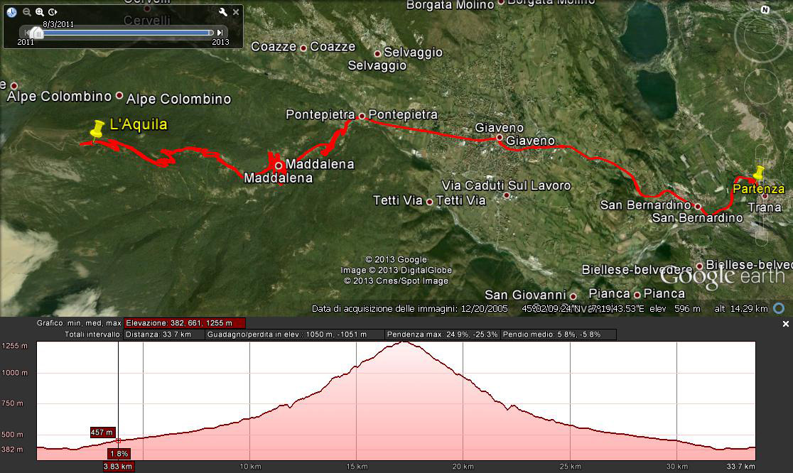Image resolution: width=793 pixels, height=473 pixels.
Task: Click the coordinates readout in status bar
Action: [x=583, y=308]
